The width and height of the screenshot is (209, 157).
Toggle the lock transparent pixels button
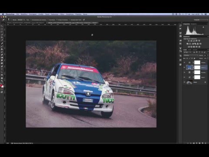tap(188, 58)
